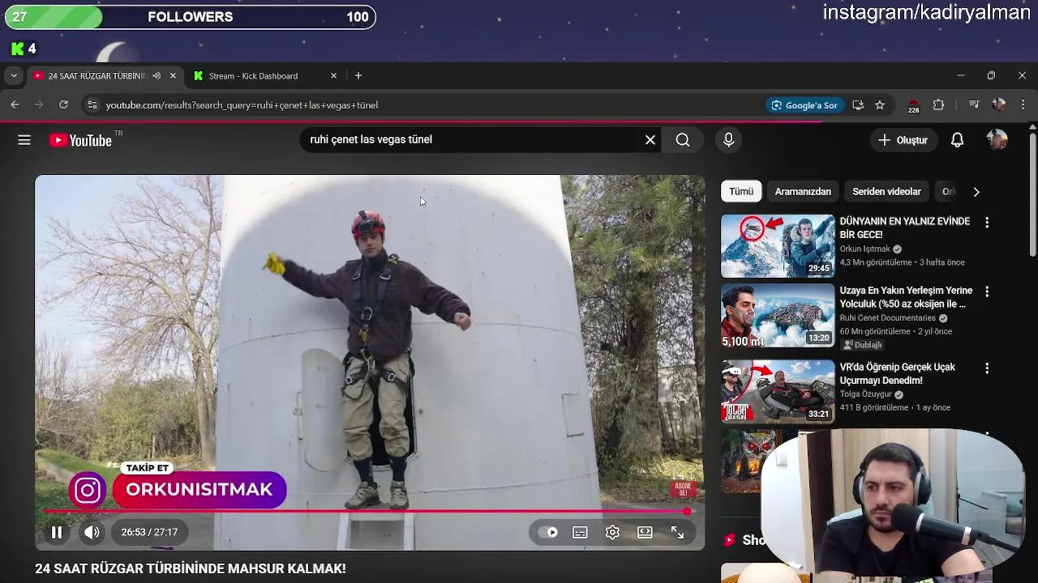Open Uzaya En Yakın Yerleşim video thumbnail
Image resolution: width=1038 pixels, height=583 pixels.
(778, 315)
